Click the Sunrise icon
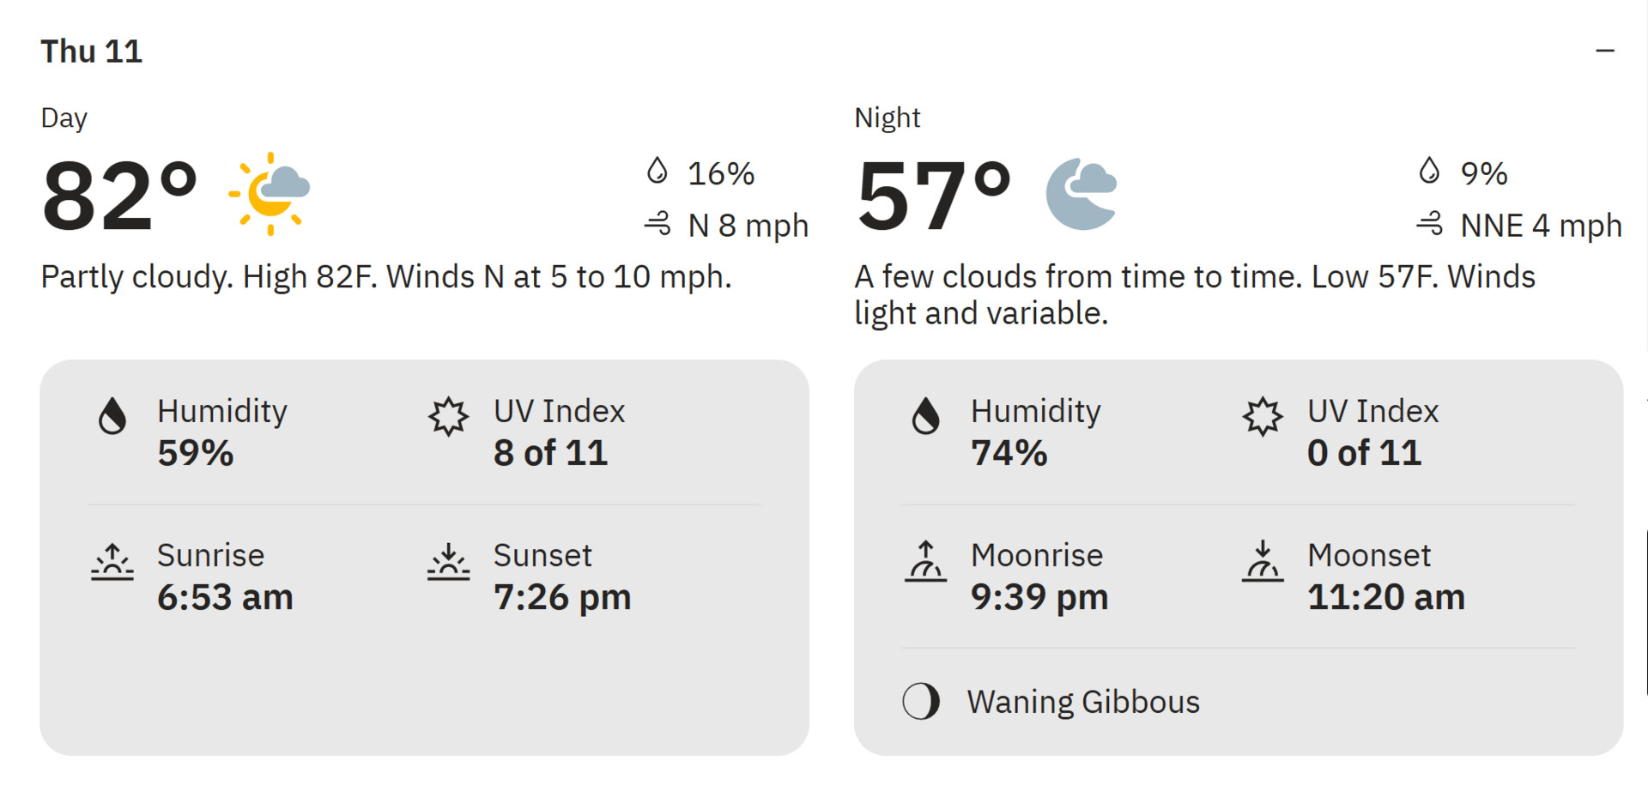 tap(112, 562)
